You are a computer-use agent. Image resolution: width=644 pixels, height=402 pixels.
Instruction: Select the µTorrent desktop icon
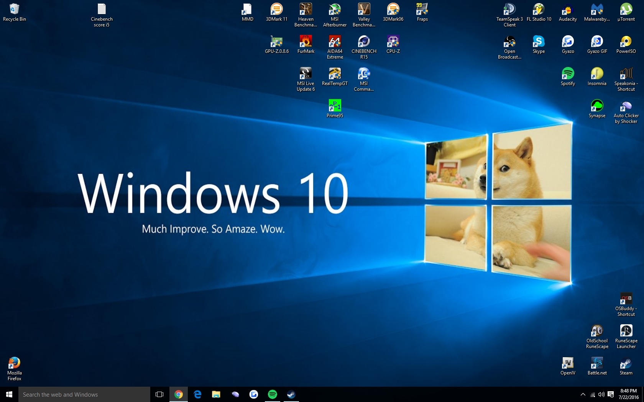coord(626,12)
